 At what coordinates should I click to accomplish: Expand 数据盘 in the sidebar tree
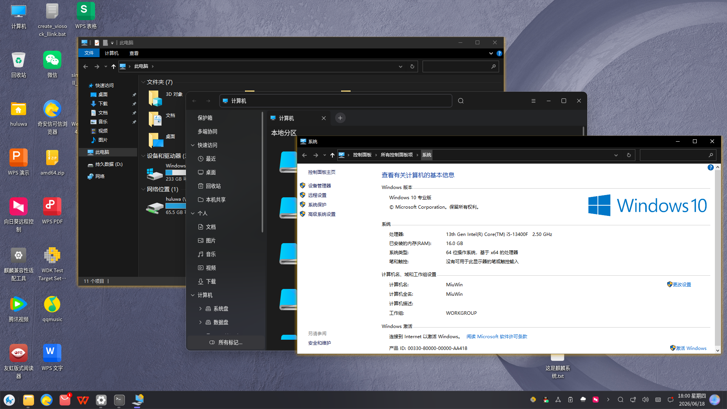point(200,322)
